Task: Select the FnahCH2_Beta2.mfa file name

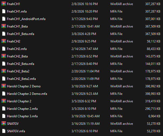Action: pyautogui.click(x=21, y=79)
